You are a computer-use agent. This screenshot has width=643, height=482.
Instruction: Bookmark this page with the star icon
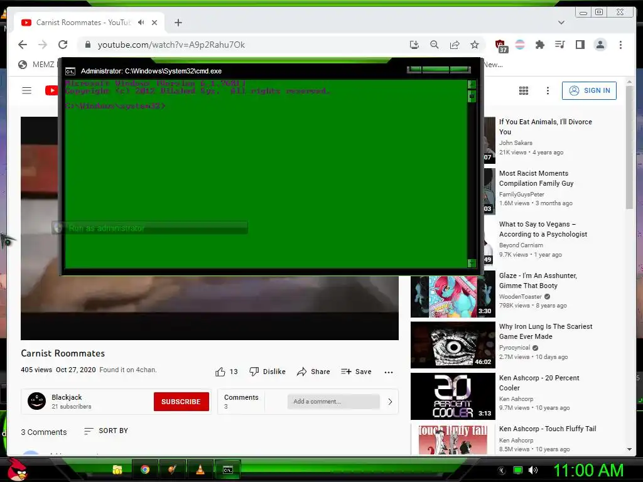coord(475,45)
